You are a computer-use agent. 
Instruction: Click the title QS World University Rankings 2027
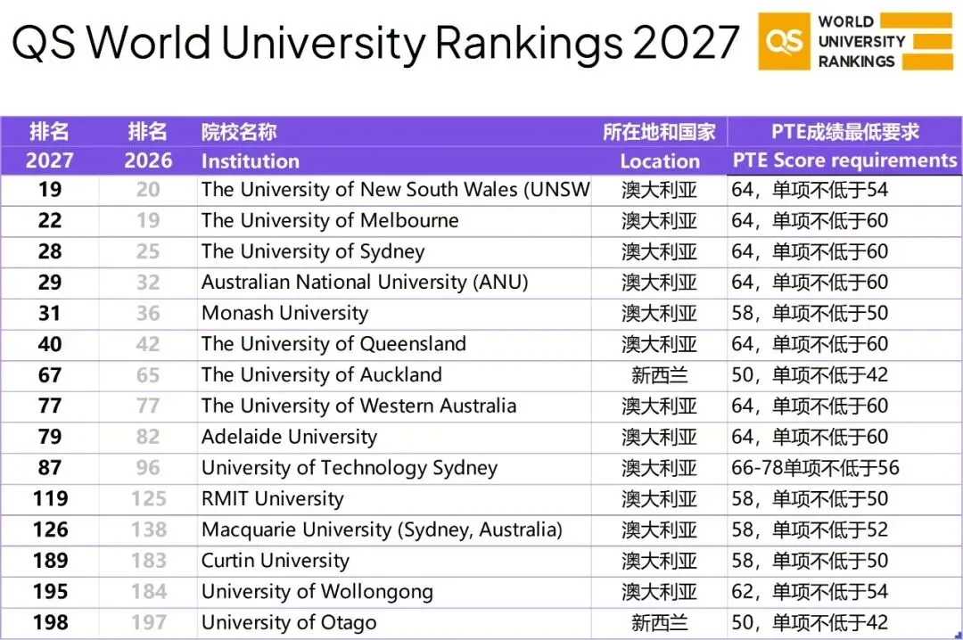pos(375,43)
